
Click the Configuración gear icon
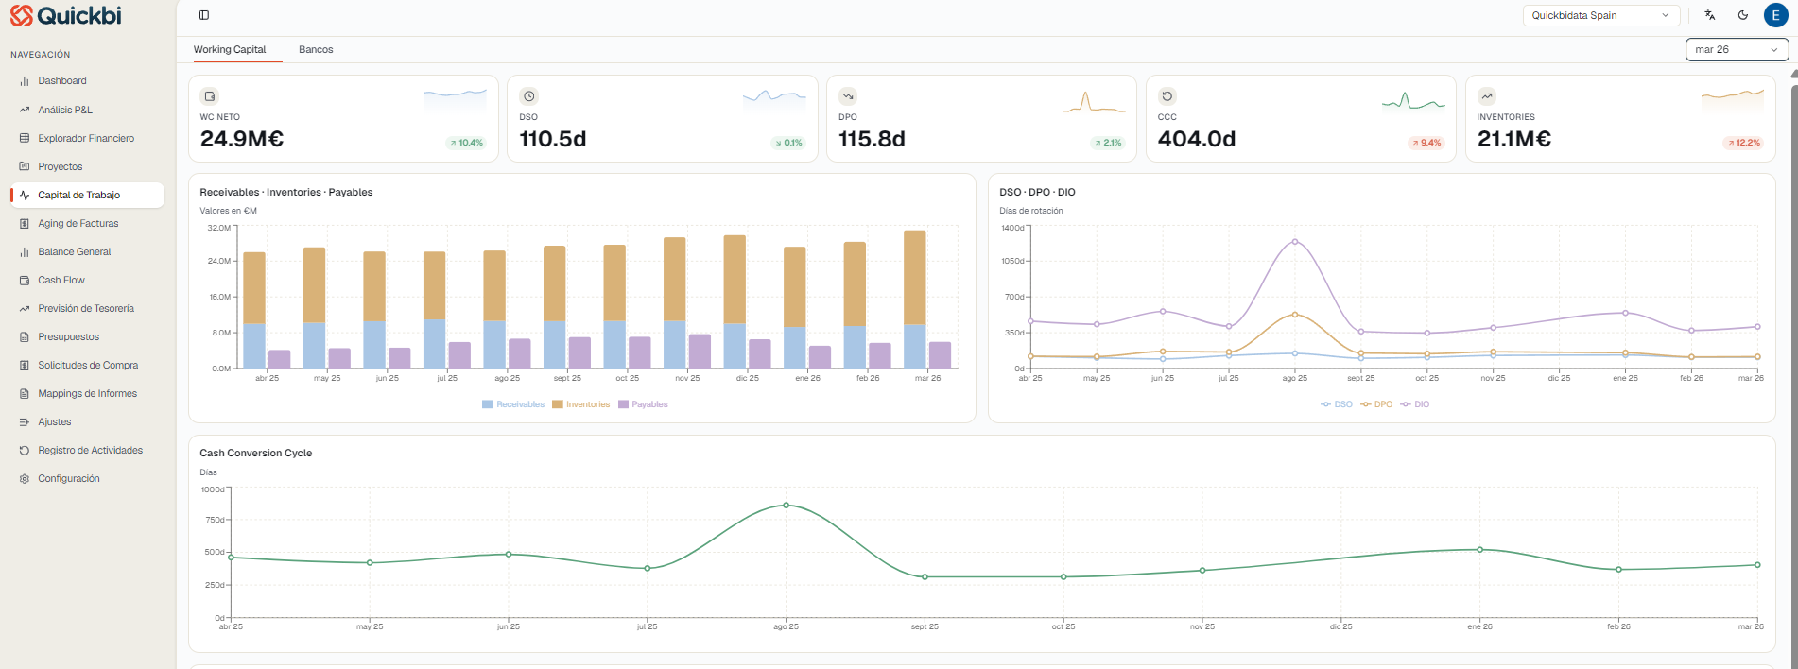[25, 478]
